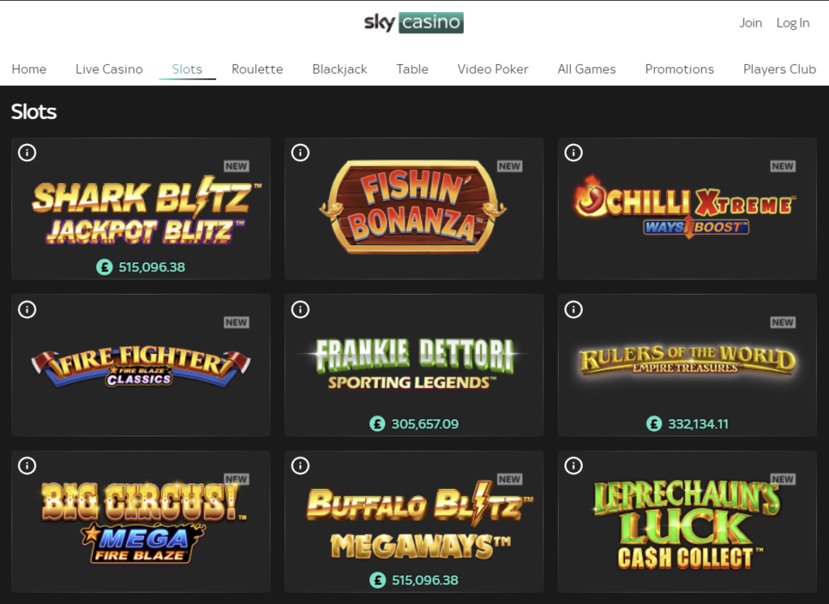View the Promotions tab
This screenshot has width=829, height=604.
point(679,70)
